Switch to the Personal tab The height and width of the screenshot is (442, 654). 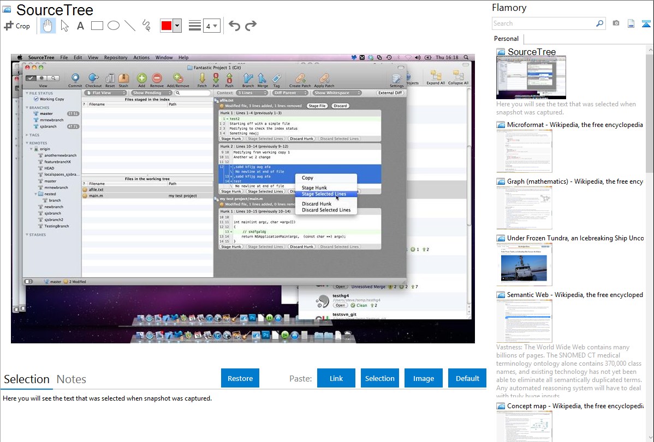pyautogui.click(x=506, y=39)
